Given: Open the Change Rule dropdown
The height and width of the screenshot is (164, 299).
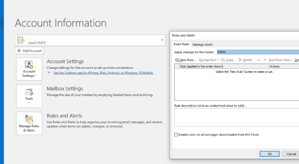Looking at the screenshot, I should pyautogui.click(x=209, y=60).
